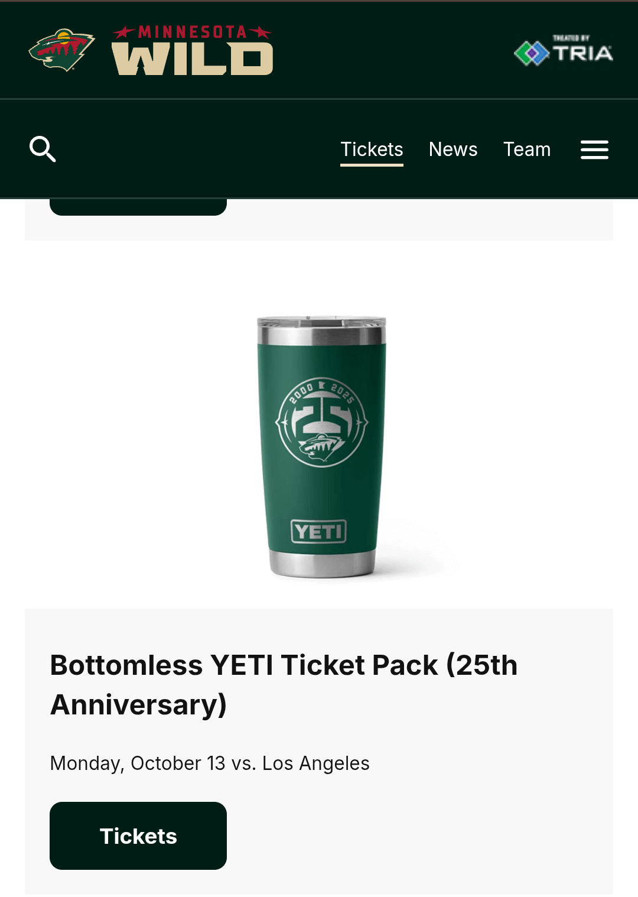Go to the Tickets nav tab

pyautogui.click(x=372, y=149)
